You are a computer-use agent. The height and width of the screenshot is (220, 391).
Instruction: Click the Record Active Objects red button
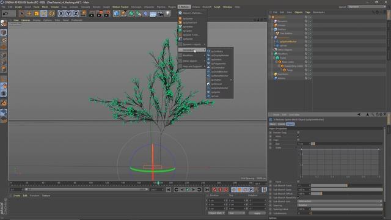pyautogui.click(x=214, y=190)
